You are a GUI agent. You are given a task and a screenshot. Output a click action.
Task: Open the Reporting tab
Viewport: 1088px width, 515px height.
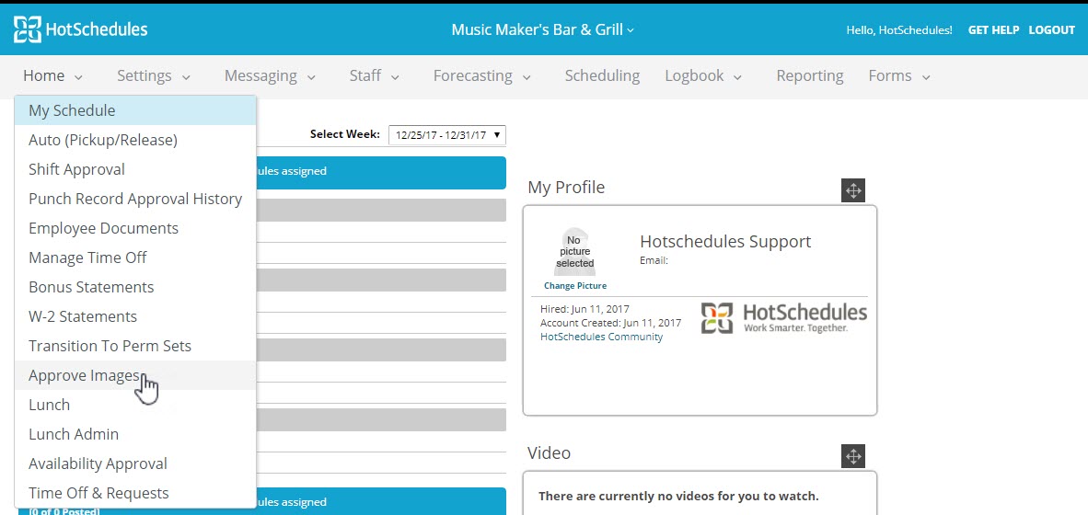(x=809, y=76)
